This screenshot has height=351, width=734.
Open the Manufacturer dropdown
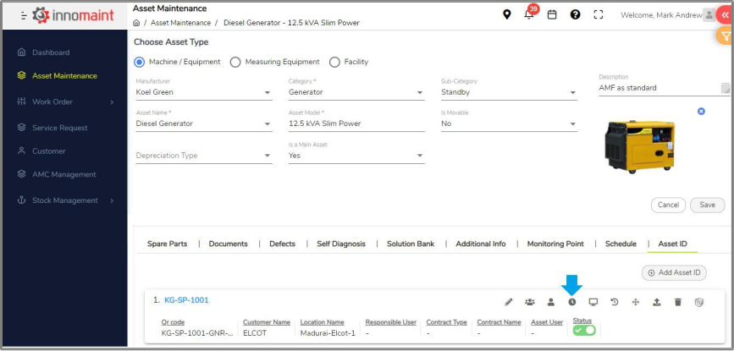coord(203,92)
